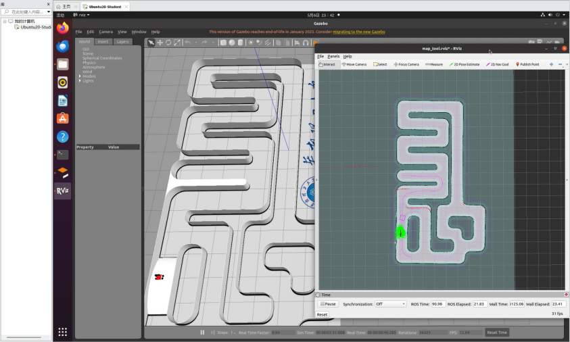
Task: Open the Synchronization dropdown
Action: (x=390, y=304)
